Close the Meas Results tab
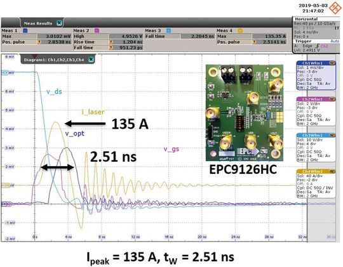This screenshot has width=343, height=267. [x=59, y=23]
